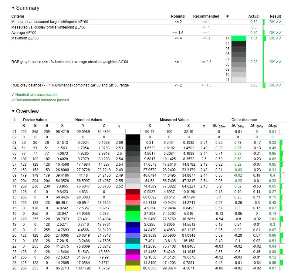Viewport: 308px width, 274px height.
Task: Click the bright green swatch in row 16
Action: click(133, 214)
